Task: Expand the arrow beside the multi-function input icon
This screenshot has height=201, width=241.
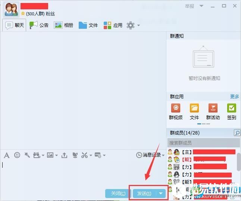Action: click(43, 155)
